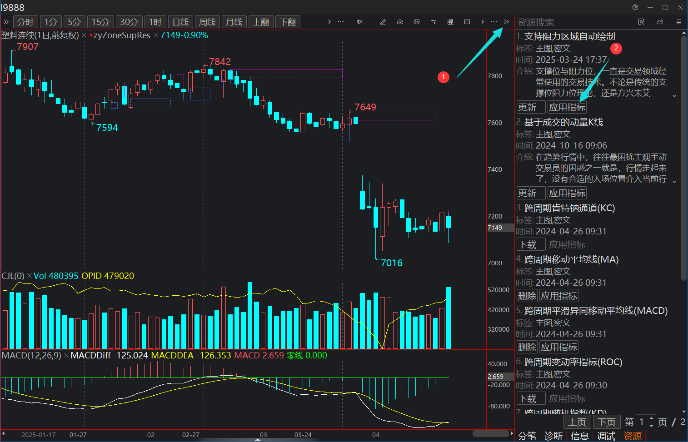Switch to 1时 timeframe
The height and width of the screenshot is (442, 688).
155,22
